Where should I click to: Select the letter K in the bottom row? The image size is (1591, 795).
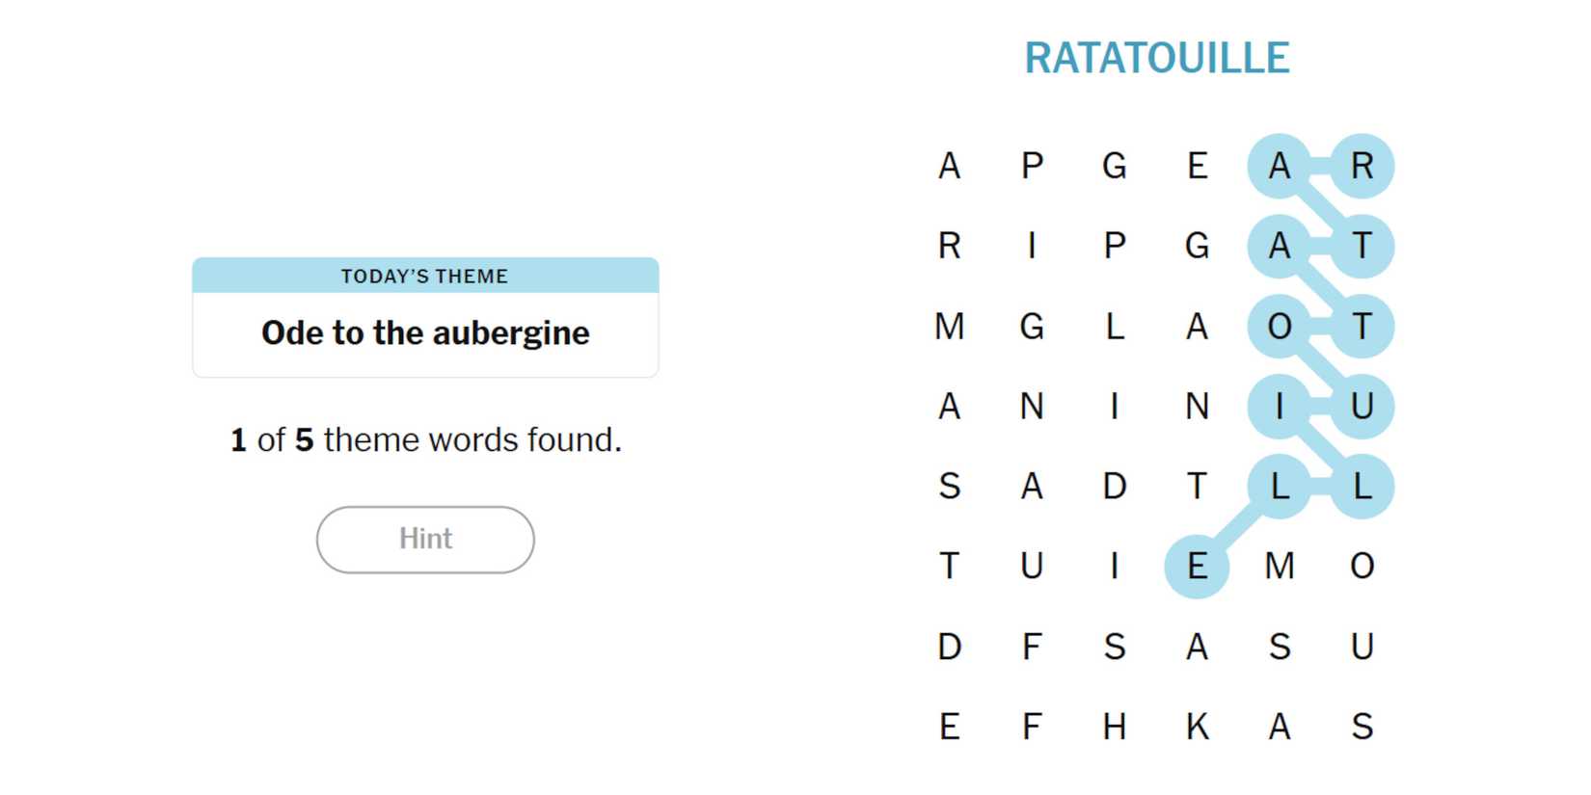point(1197,726)
